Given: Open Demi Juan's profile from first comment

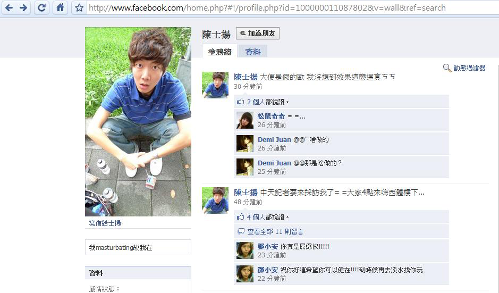Looking at the screenshot, I should (274, 139).
